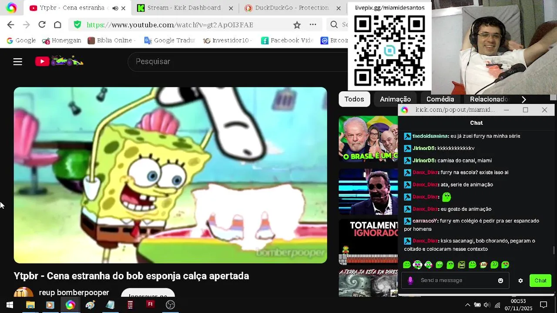Open the A Terra já está em dores thumbnail
The width and height of the screenshot is (557, 313).
coord(368,283)
